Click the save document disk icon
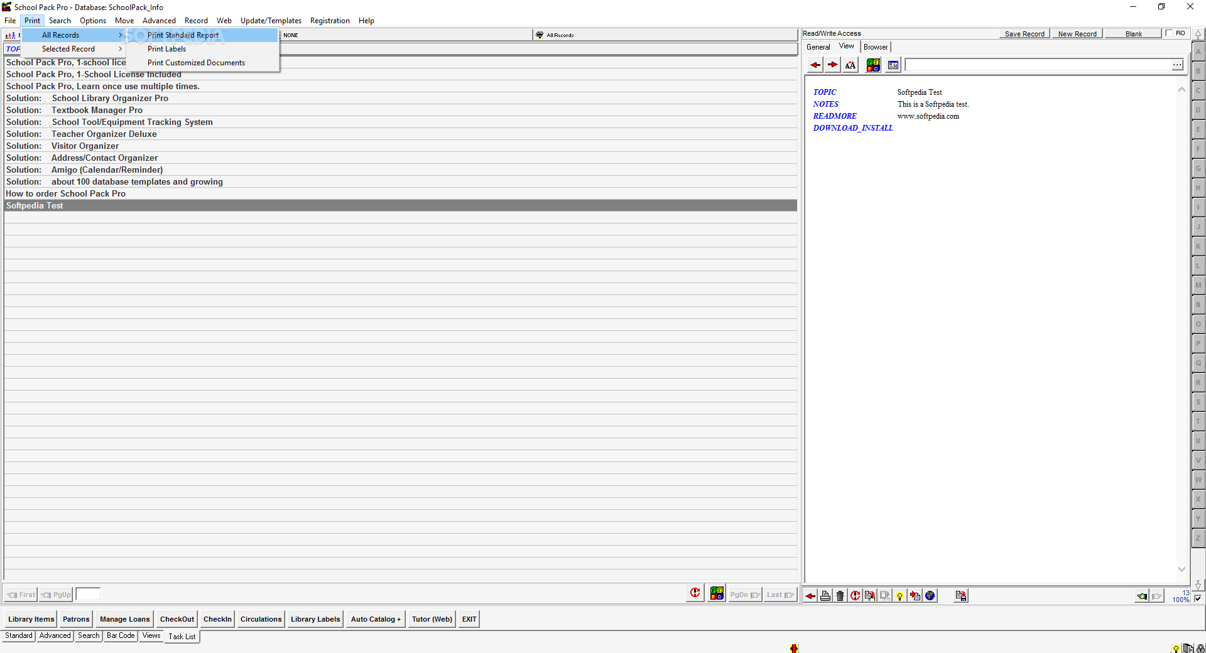The image size is (1206, 653). click(x=961, y=596)
